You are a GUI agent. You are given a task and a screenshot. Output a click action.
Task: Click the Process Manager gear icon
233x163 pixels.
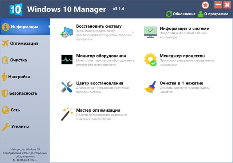[150, 60]
